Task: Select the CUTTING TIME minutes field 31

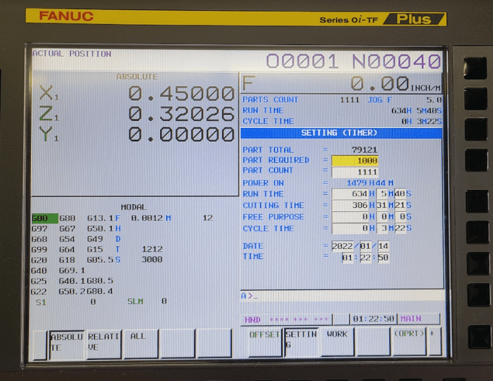Action: [x=382, y=206]
